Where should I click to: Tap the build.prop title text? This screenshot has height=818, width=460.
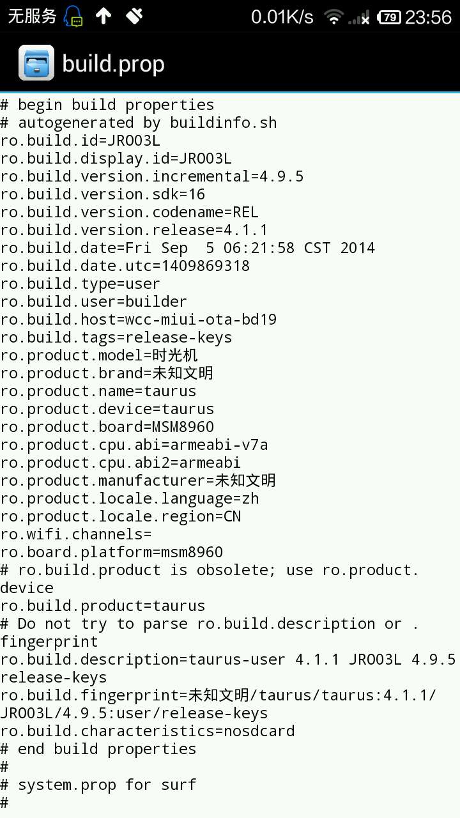click(x=113, y=64)
